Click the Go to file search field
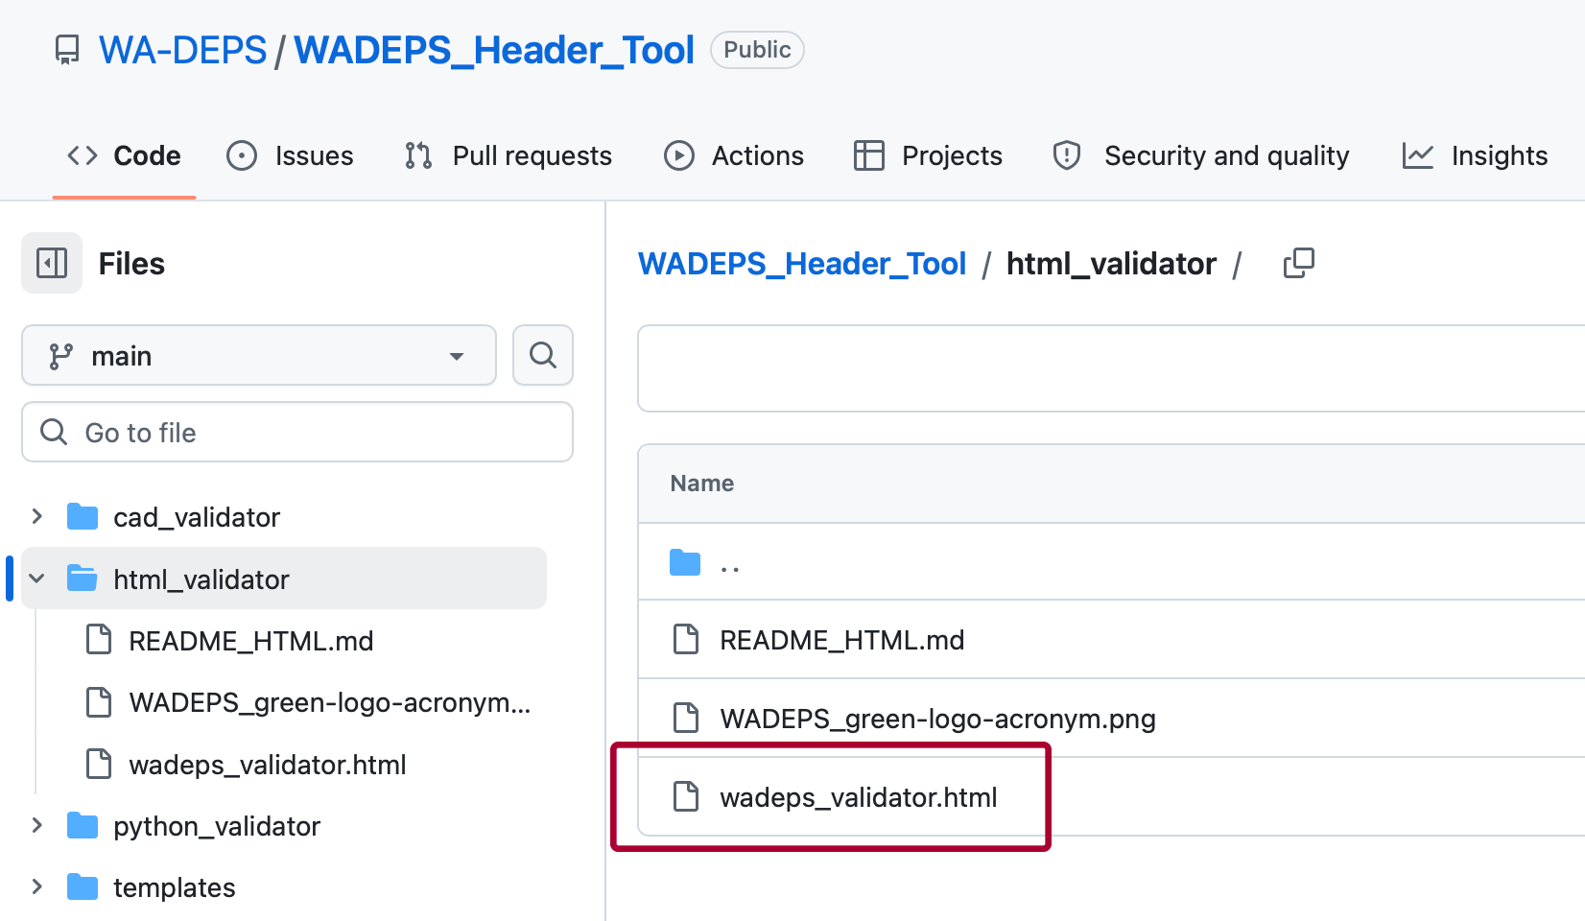This screenshot has height=921, width=1585. point(297,432)
